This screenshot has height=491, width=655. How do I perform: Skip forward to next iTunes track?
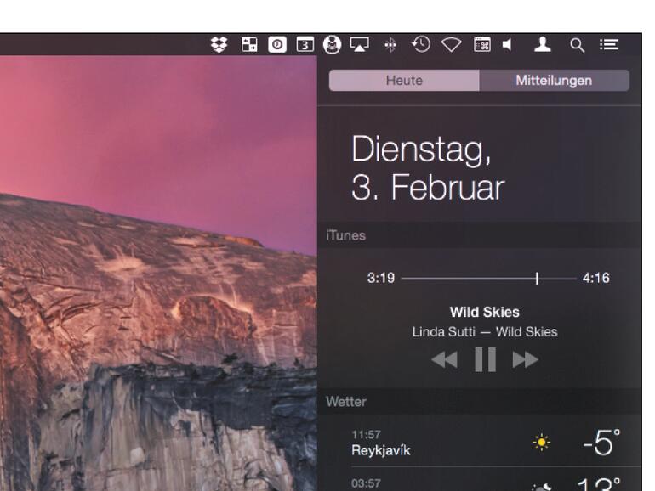(x=525, y=359)
